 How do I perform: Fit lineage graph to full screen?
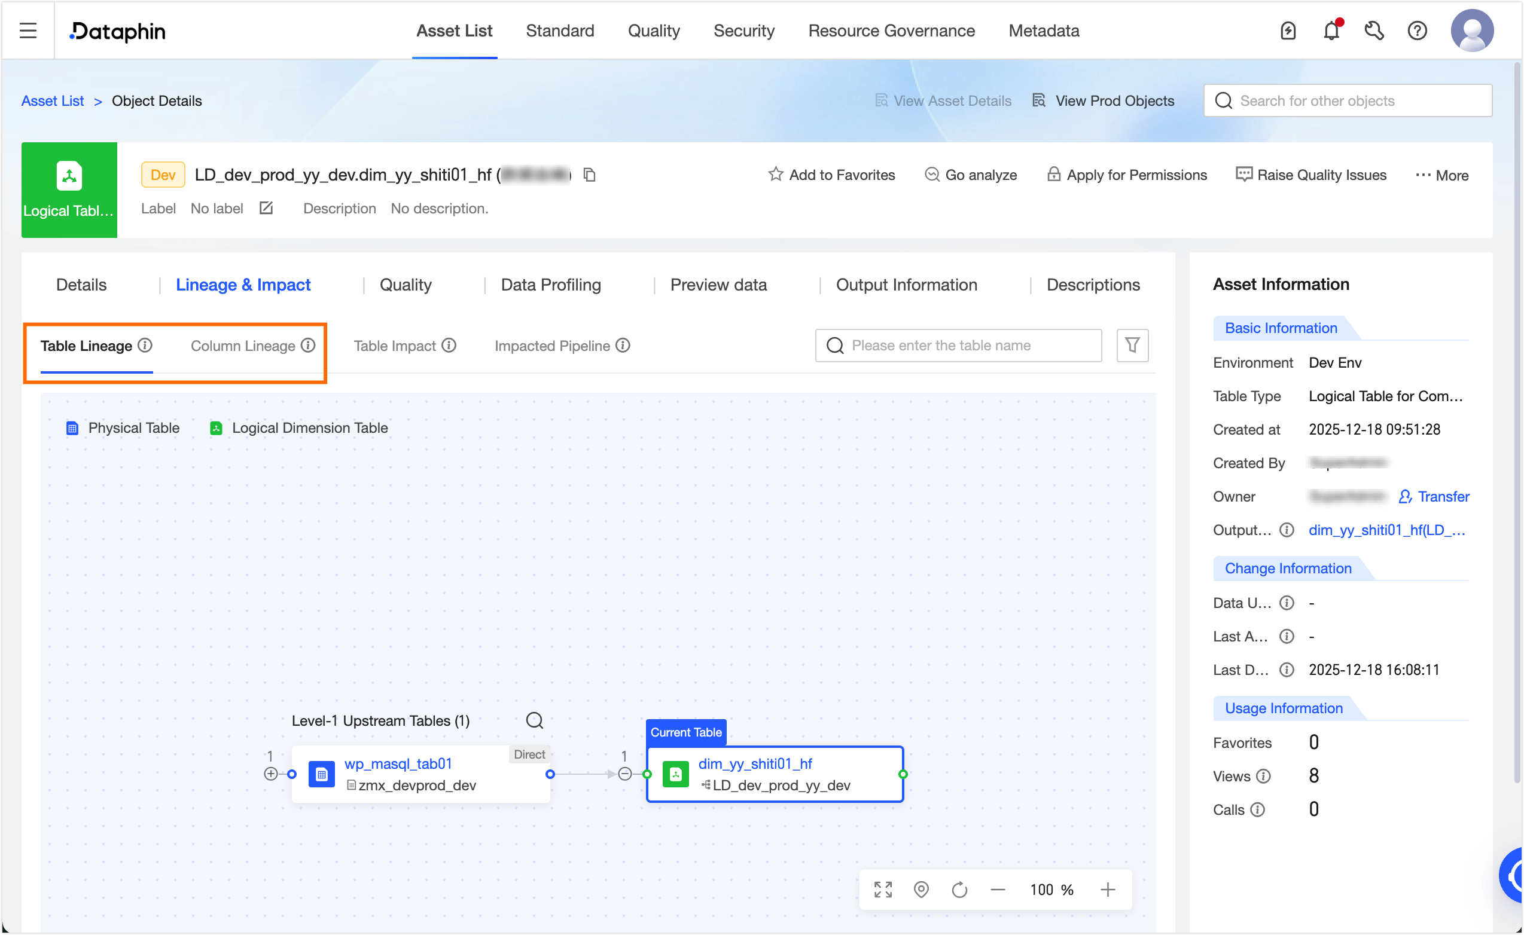883,889
